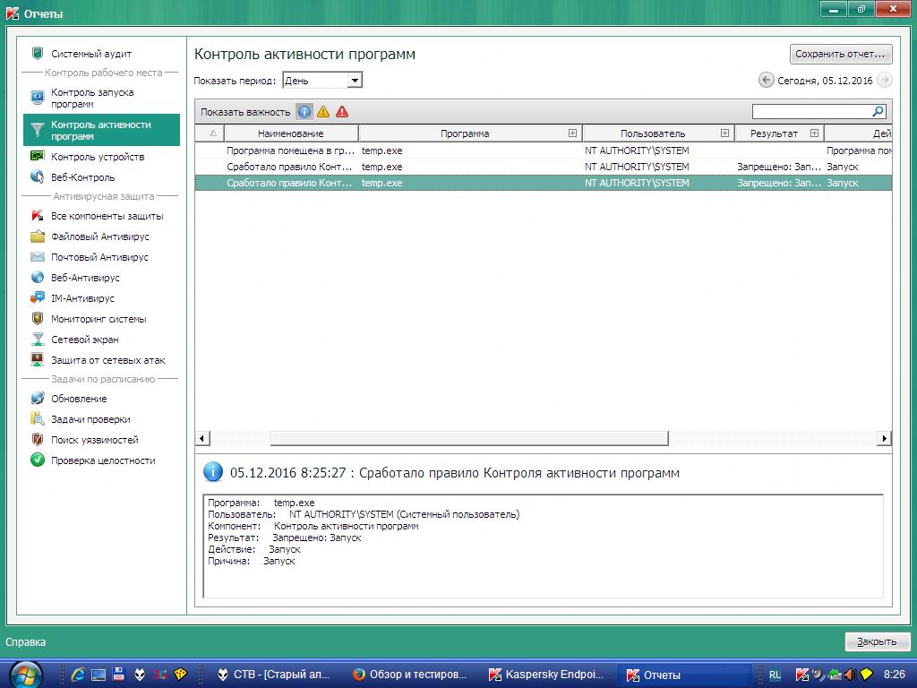Screen dimensions: 917x688
Task: Click the Integrity Check green checkmark icon
Action: tap(38, 460)
